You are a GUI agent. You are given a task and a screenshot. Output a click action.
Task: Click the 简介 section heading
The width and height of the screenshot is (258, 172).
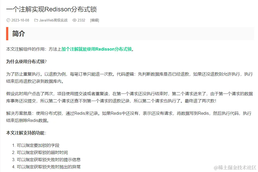point(19,34)
